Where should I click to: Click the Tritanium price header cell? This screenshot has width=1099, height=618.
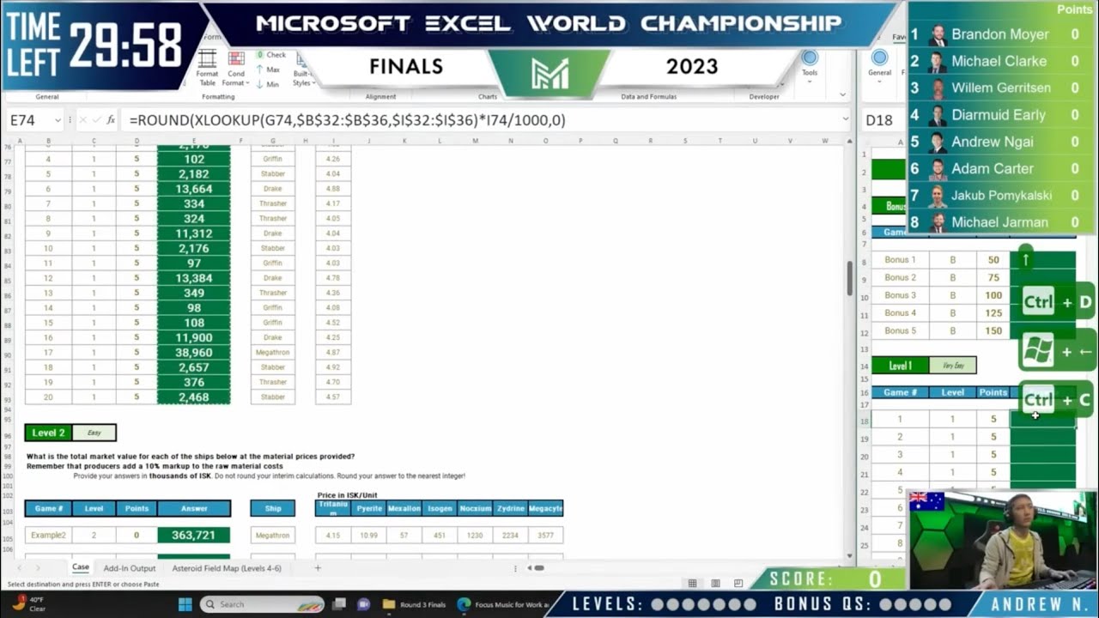click(x=333, y=508)
